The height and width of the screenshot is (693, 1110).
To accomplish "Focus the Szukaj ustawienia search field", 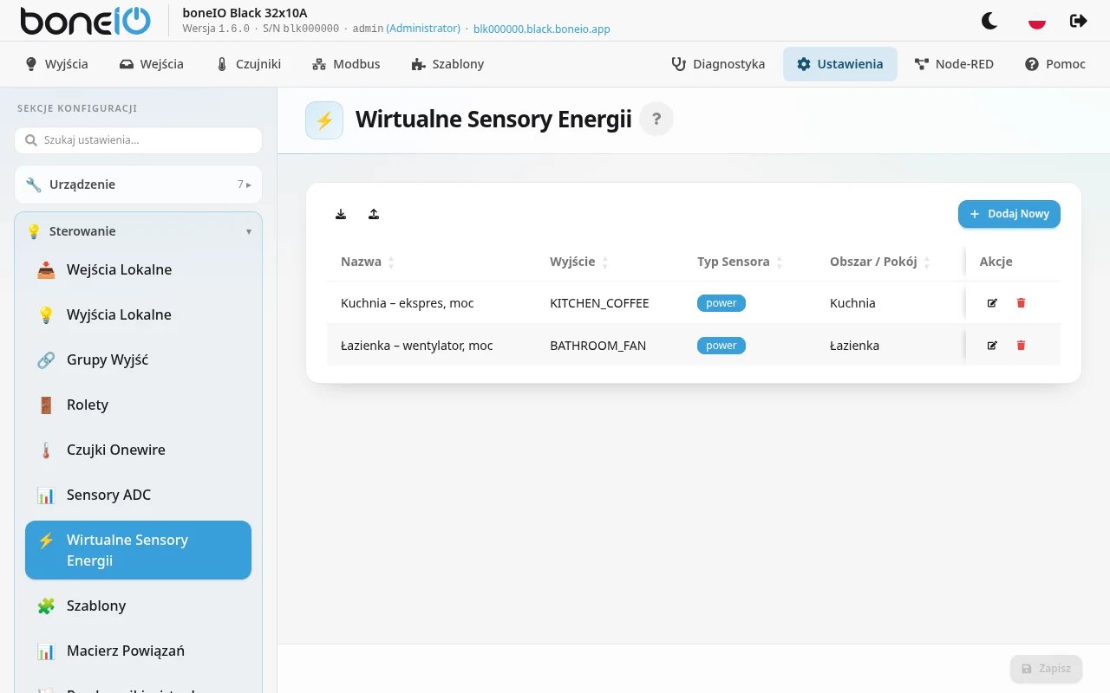I will pos(138,140).
